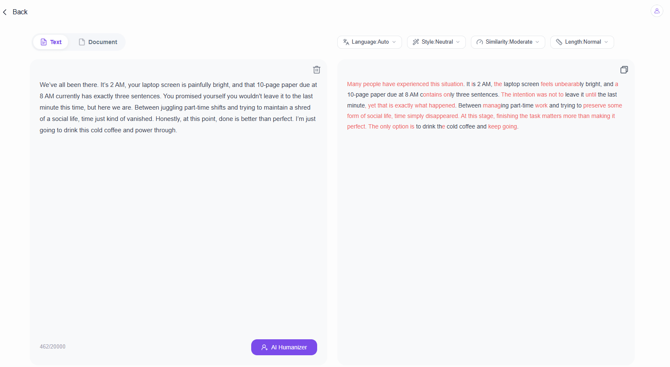
Task: Click the 462/20000 character counter
Action: [x=53, y=346]
